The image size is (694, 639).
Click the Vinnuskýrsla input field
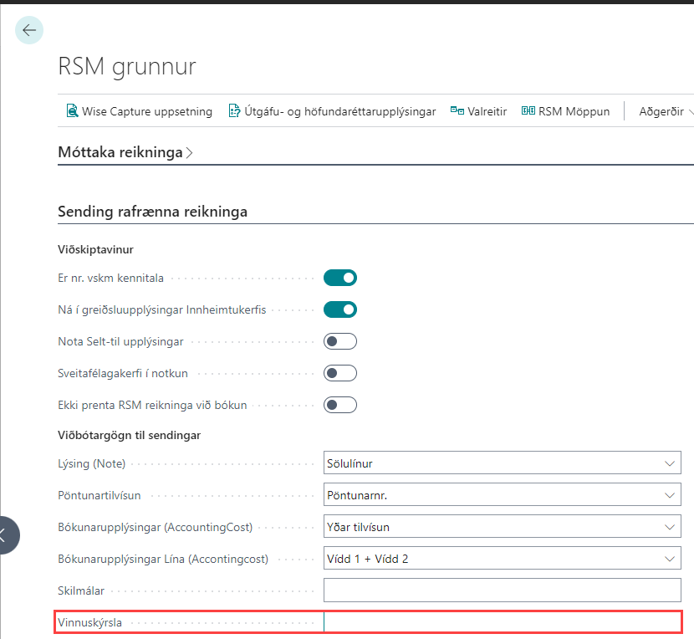coord(502,622)
